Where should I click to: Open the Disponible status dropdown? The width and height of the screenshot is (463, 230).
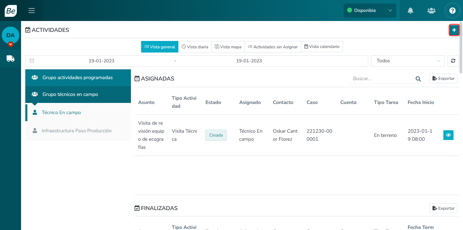coord(370,11)
